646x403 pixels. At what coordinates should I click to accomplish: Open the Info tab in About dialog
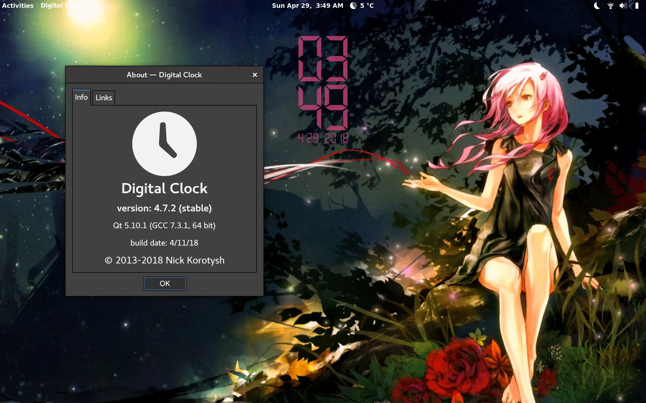[82, 96]
